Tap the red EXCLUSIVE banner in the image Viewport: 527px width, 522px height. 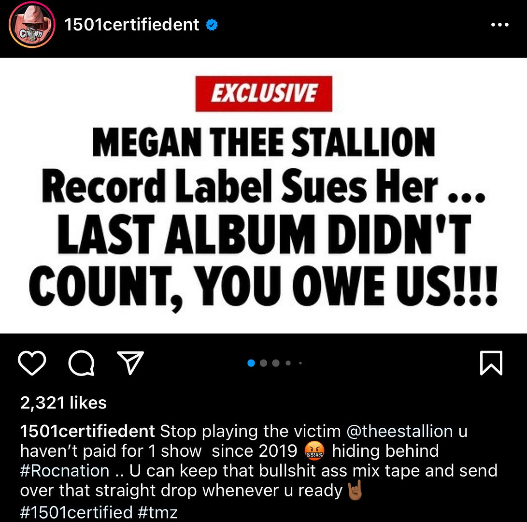click(264, 94)
